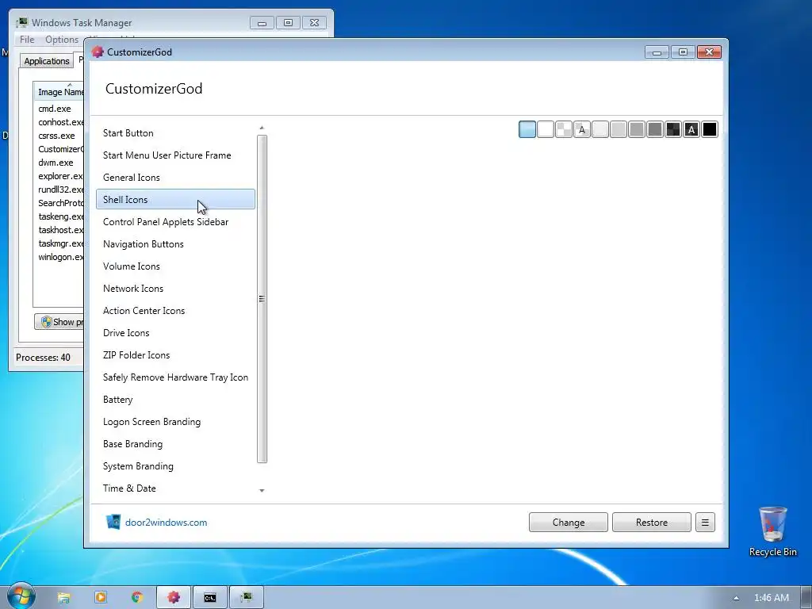
Task: Choose Drive Icons in the list
Action: point(175,333)
